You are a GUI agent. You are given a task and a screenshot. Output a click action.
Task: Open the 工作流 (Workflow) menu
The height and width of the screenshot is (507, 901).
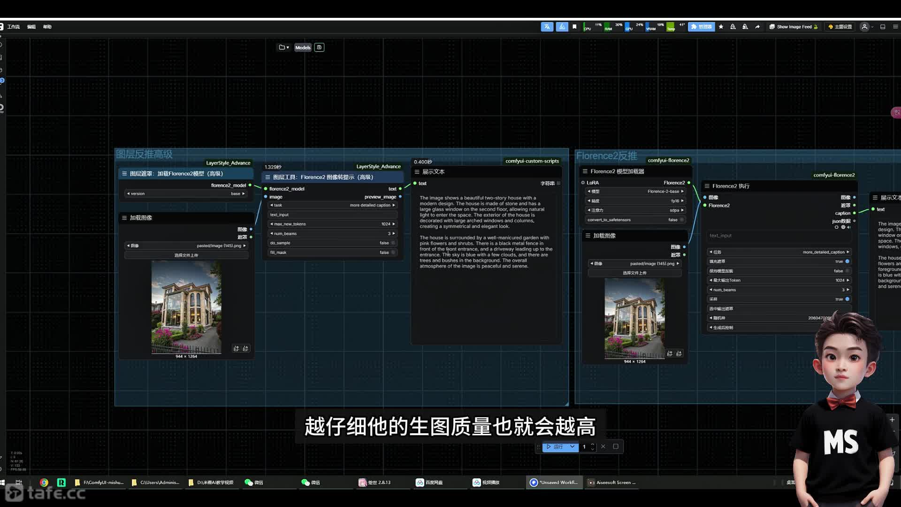pos(14,27)
